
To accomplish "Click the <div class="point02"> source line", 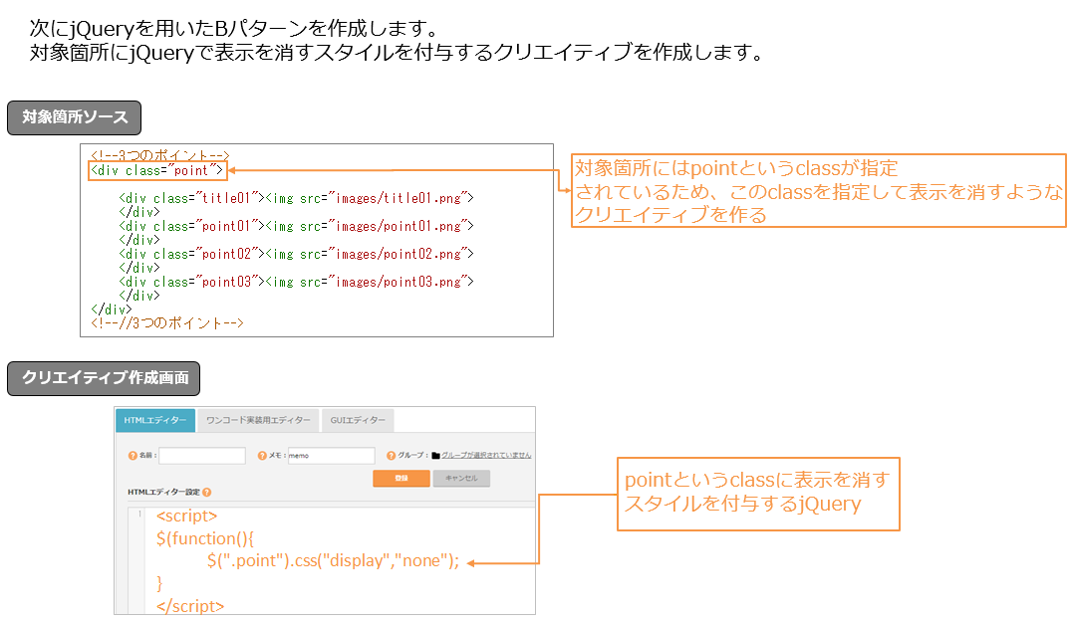I will click(296, 254).
